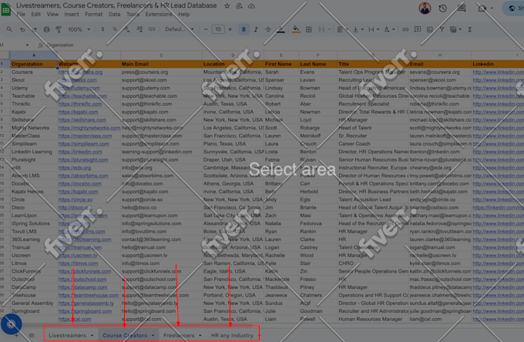Screen dimensions: 524x342
Task: Open the Edit menu
Action: coord(35,15)
